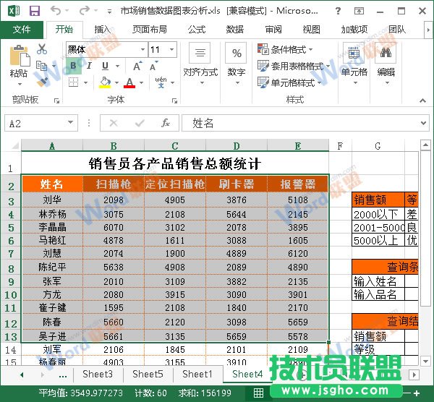Viewport: 434px width, 402px height.
Task: Switch to the 数据 ribbon tab
Action: pos(235,30)
